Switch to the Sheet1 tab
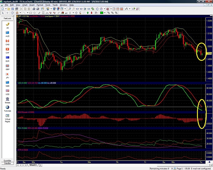Image resolution: width=213 pixels, height=170 pixels. (33, 165)
